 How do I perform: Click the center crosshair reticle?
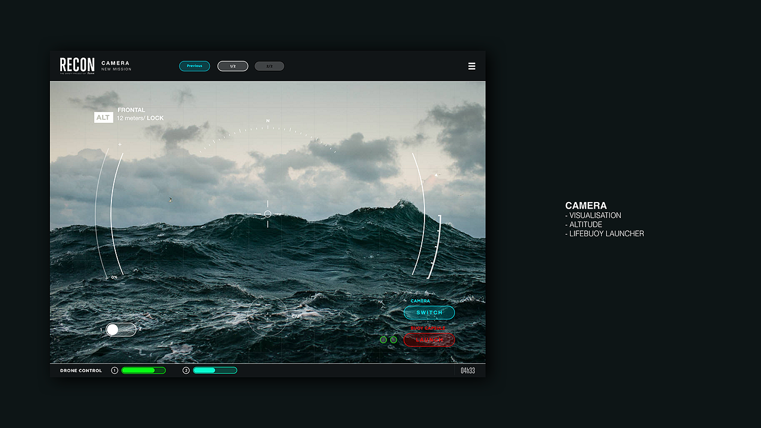[267, 214]
